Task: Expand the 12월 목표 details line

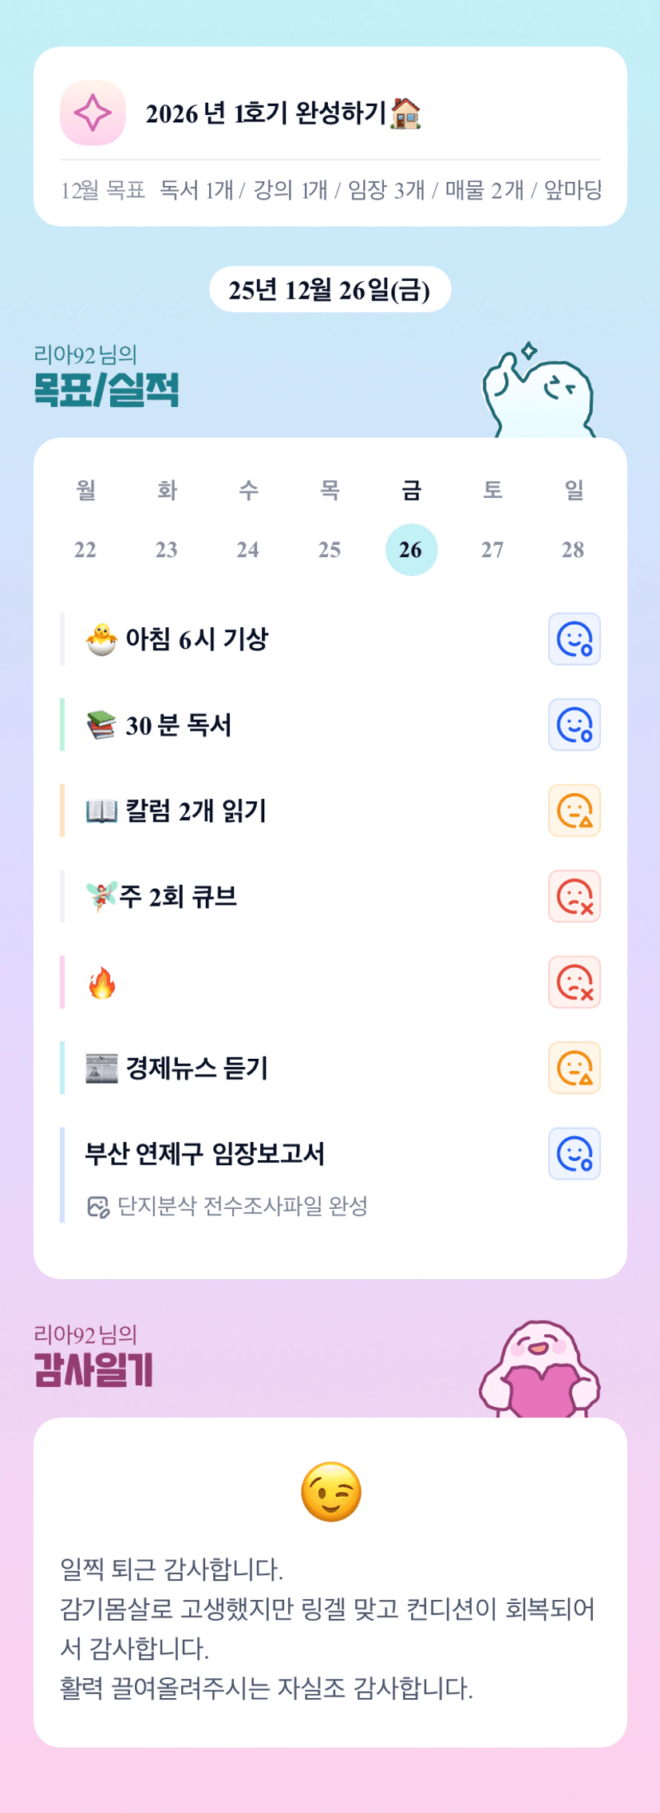Action: tap(330, 190)
